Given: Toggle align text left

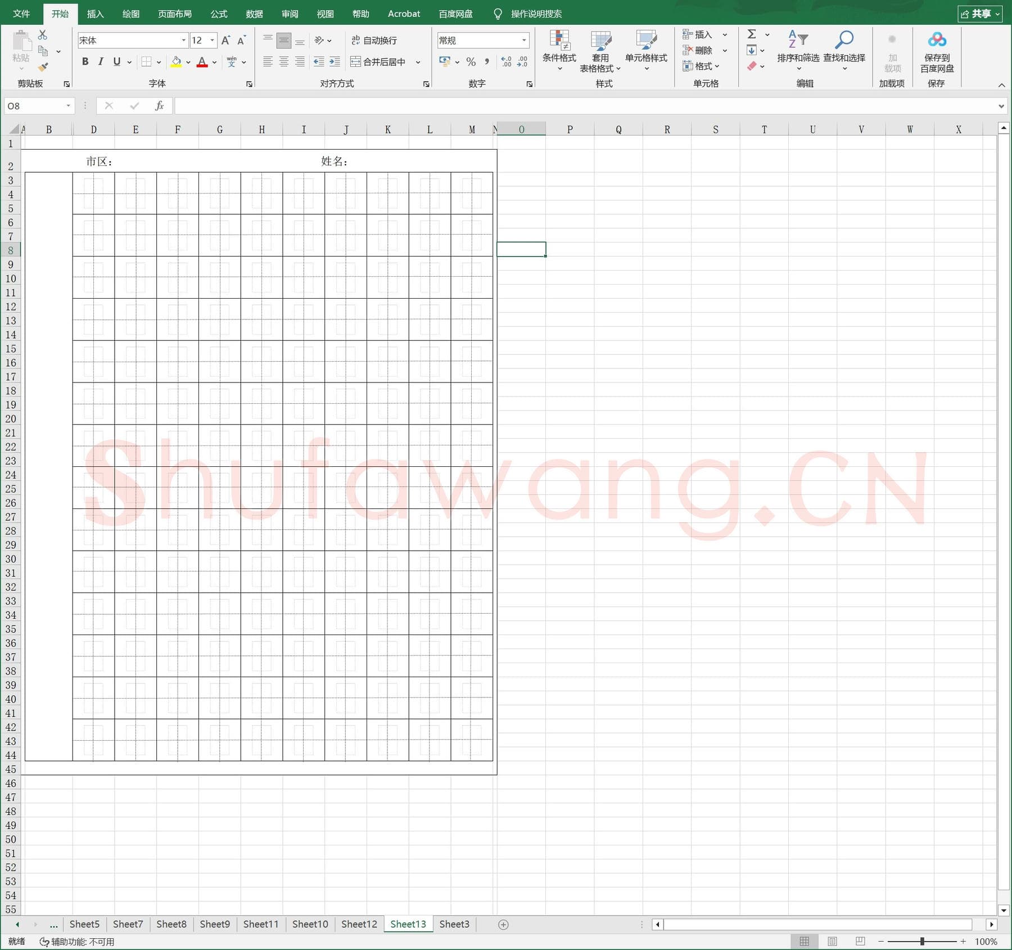Looking at the screenshot, I should pos(268,62).
